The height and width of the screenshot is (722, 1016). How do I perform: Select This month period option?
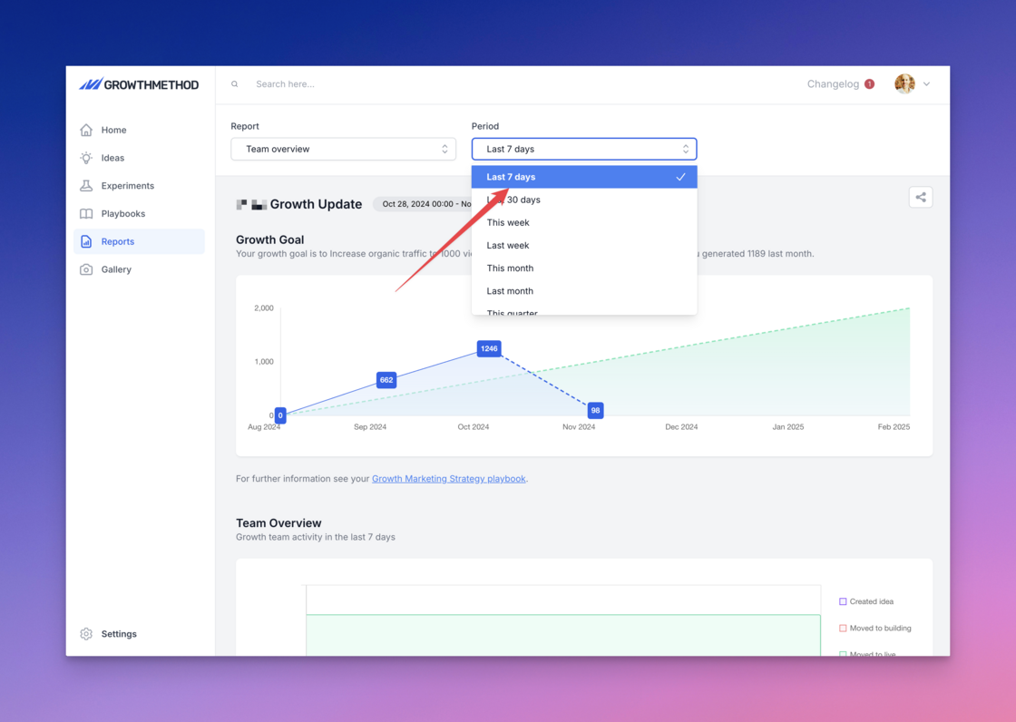tap(584, 268)
